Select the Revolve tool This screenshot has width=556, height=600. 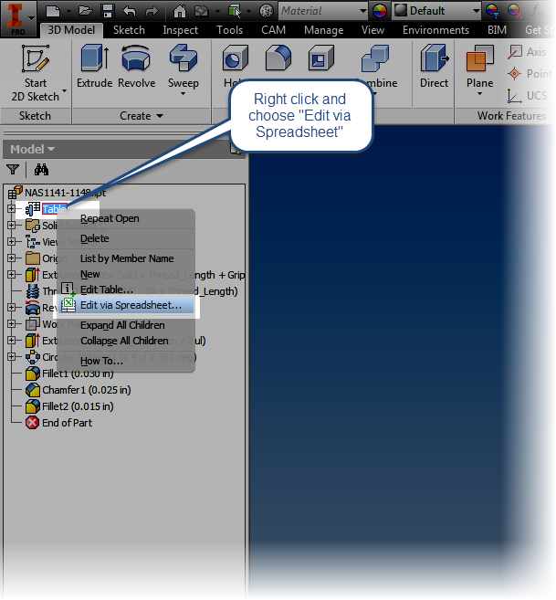click(x=136, y=66)
